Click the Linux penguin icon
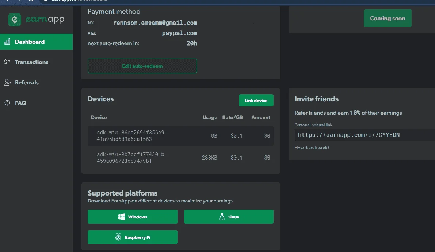 (x=222, y=217)
